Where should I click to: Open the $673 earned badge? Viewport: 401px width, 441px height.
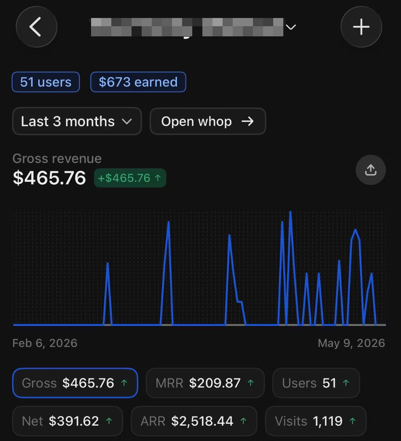pyautogui.click(x=138, y=82)
